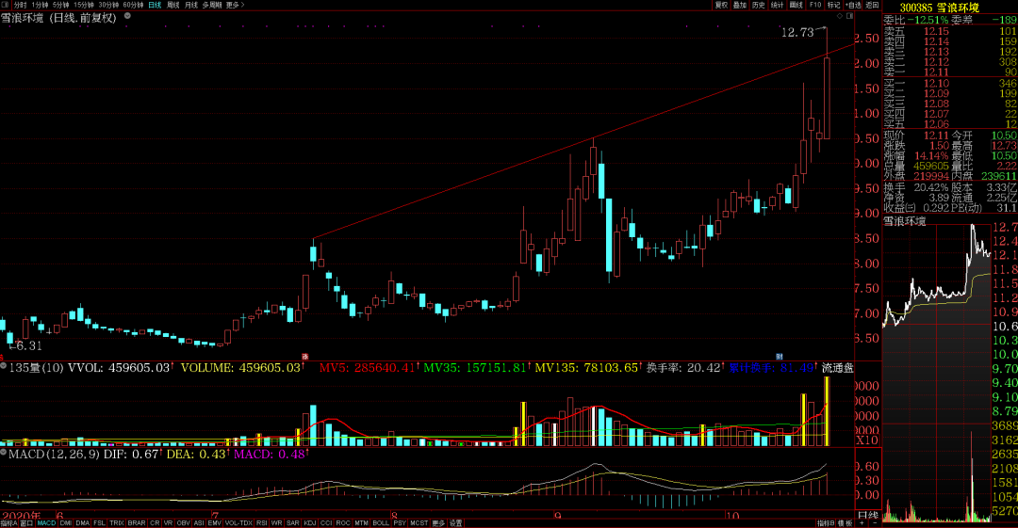Screen dimensions: 1018x528
Task: Select the PSY indicator tab
Action: click(400, 522)
